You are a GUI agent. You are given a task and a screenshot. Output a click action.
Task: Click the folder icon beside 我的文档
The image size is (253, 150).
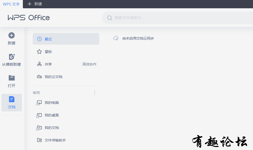pos(39,128)
